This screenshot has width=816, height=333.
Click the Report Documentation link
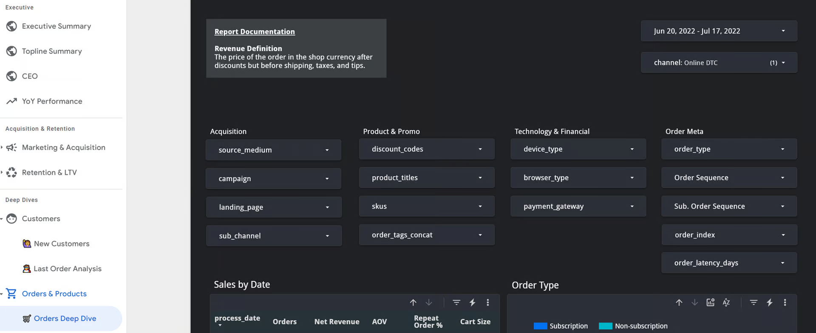(x=255, y=32)
